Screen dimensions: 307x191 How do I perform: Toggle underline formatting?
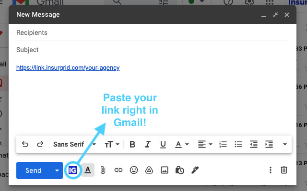pyautogui.click(x=163, y=144)
